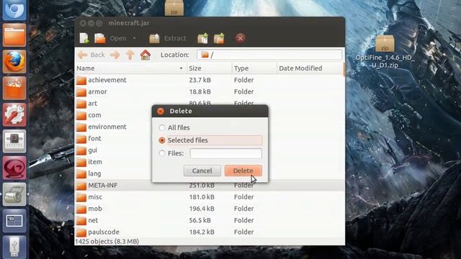Select the paulscode folder row

coord(210,232)
